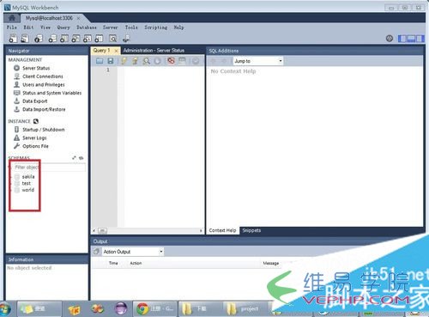Screen dimensions: 429x317
Task: Click the query editor horizontal scrollbar
Action: [148, 230]
